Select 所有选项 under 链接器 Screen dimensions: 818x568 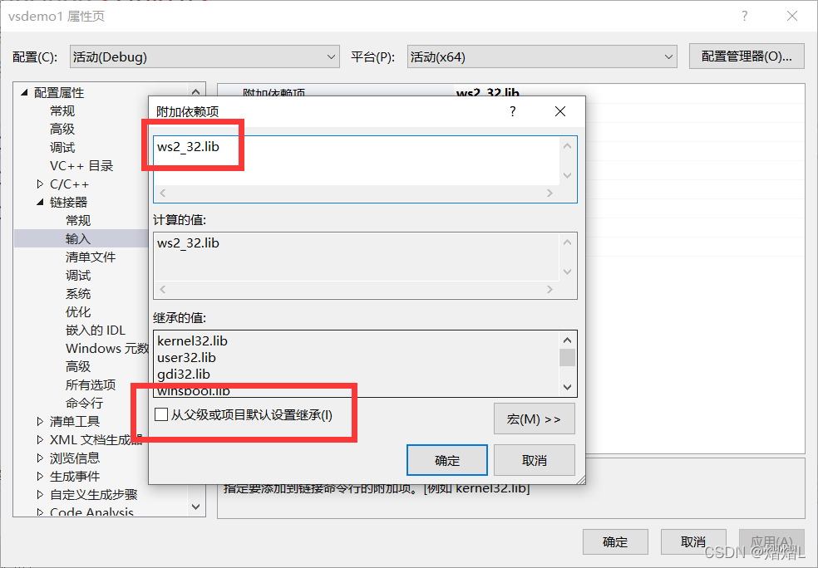click(x=91, y=384)
